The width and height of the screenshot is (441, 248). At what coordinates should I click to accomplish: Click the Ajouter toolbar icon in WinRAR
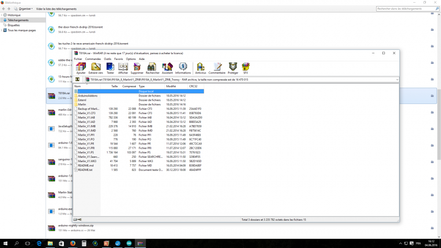(81, 68)
